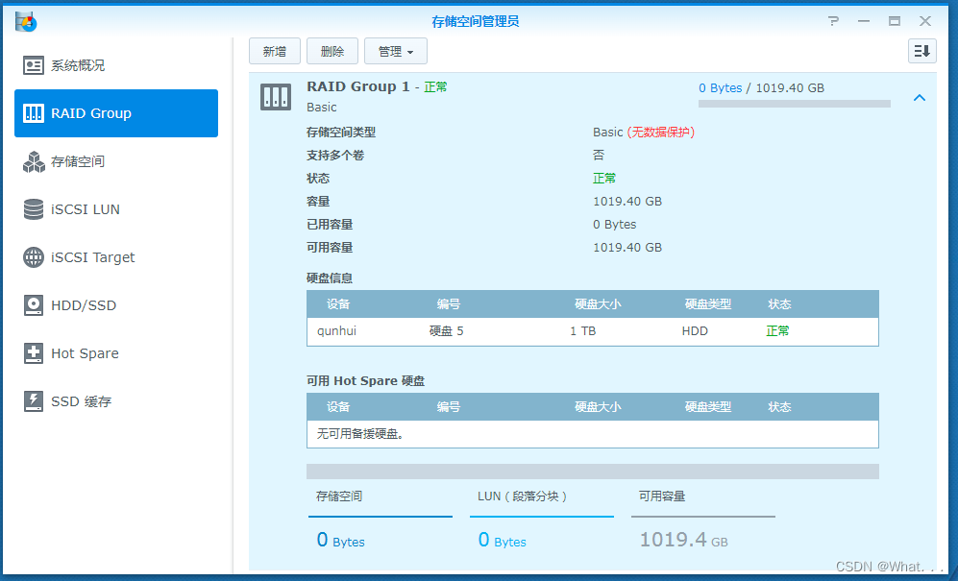Click the RAID Group 1 usage progress bar
The image size is (958, 581).
point(795,104)
